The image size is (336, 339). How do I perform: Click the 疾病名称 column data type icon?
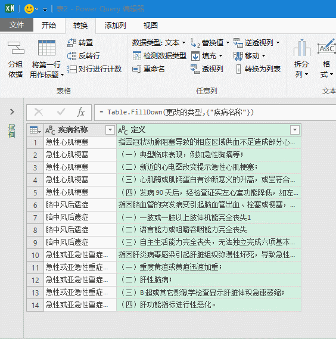pyautogui.click(x=50, y=130)
